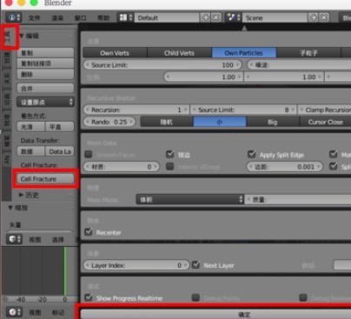Collapse the 编辑 panel triangle
The width and height of the screenshot is (351, 319).
(x=22, y=36)
